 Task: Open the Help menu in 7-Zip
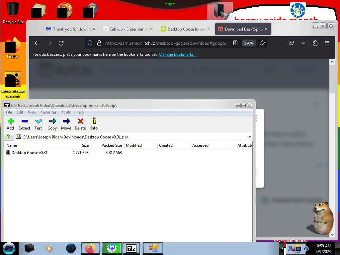click(x=79, y=112)
